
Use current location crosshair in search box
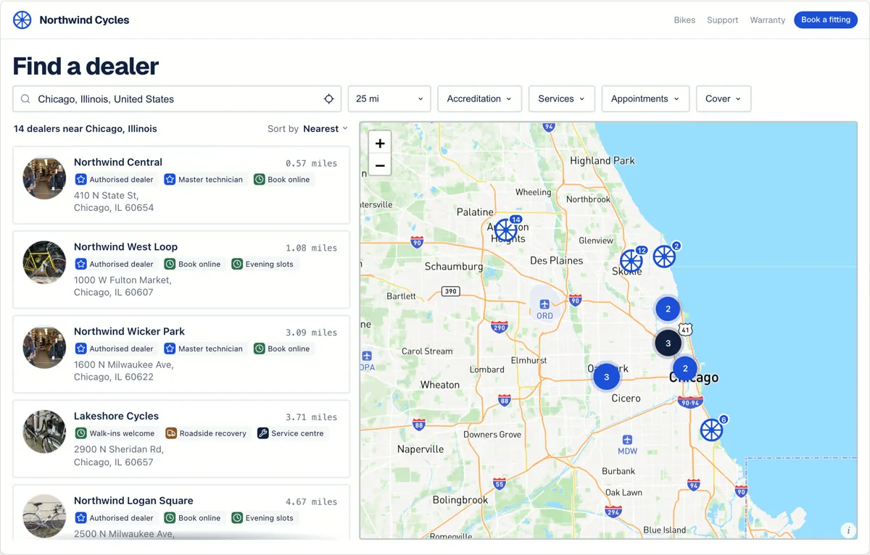pyautogui.click(x=328, y=99)
